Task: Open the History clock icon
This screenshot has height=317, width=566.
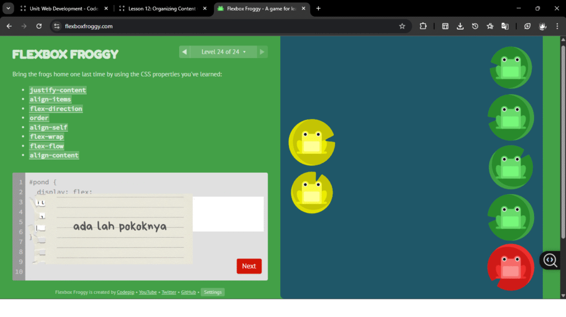Action: click(475, 26)
